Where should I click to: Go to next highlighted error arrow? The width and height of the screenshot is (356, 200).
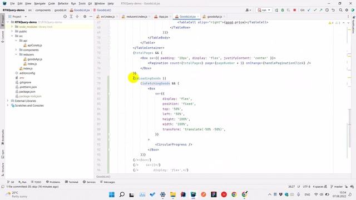348,23
